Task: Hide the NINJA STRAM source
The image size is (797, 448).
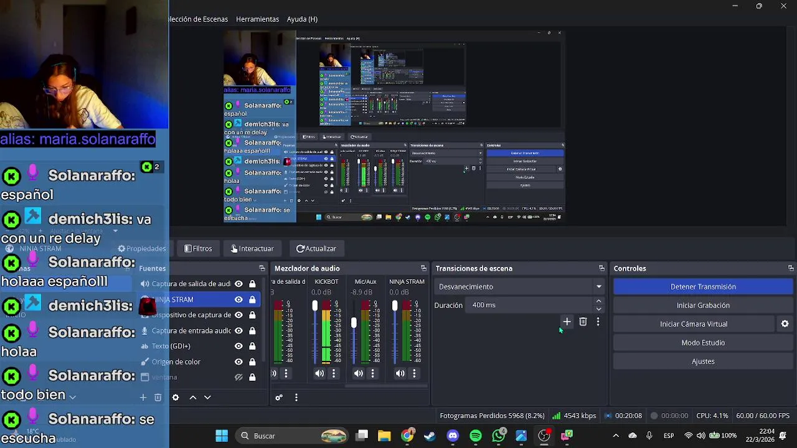Action: click(x=238, y=299)
